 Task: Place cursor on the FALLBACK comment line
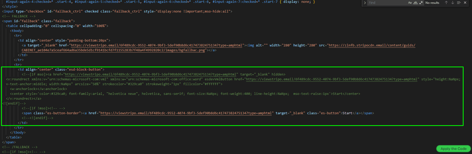coord(19,16)
